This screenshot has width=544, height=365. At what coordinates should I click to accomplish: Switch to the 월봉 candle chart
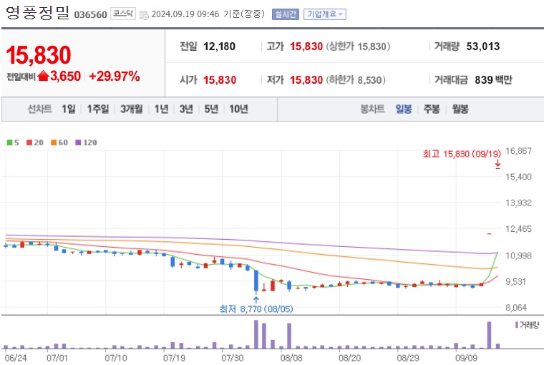tap(460, 109)
